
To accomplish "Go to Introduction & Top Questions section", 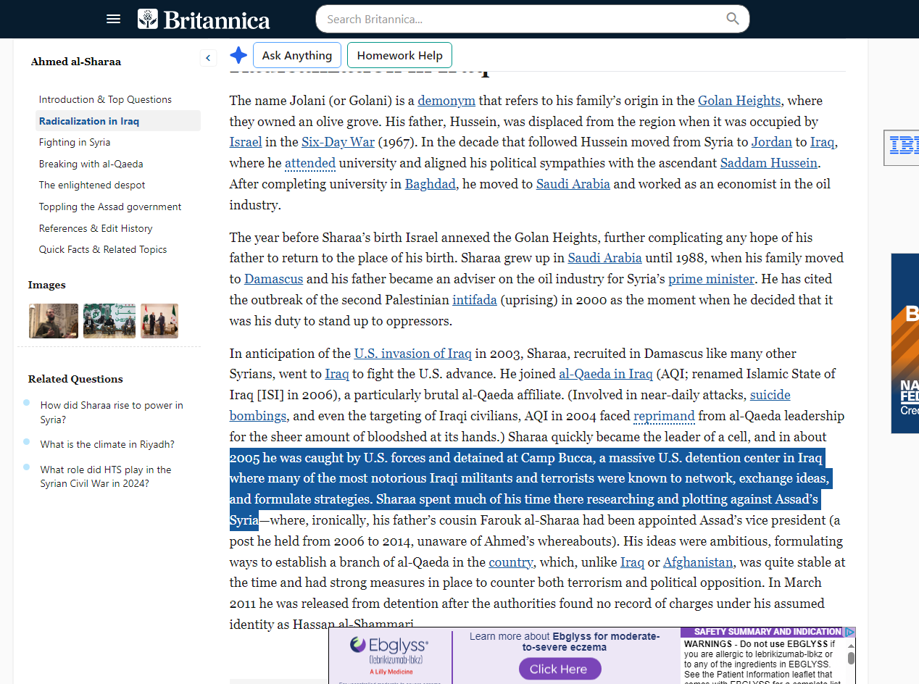I will pyautogui.click(x=105, y=99).
